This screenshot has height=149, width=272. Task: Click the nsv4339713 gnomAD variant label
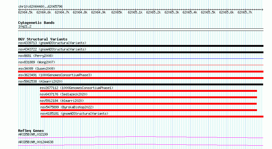(x=52, y=43)
